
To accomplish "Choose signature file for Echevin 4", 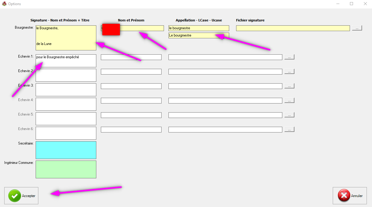I will (289, 100).
